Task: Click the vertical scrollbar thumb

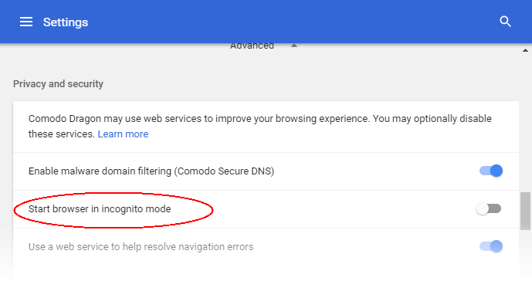Action: (x=525, y=211)
